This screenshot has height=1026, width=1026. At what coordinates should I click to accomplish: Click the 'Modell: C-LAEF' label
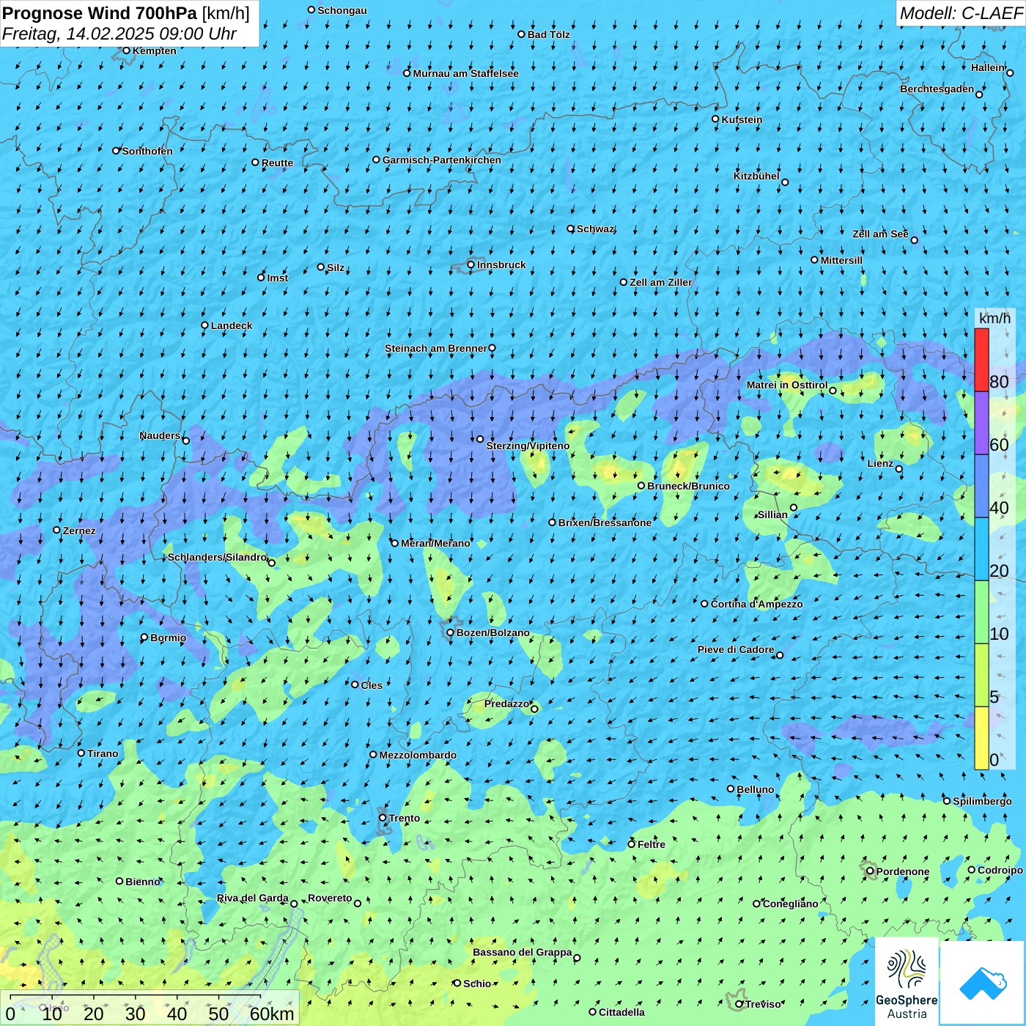960,13
